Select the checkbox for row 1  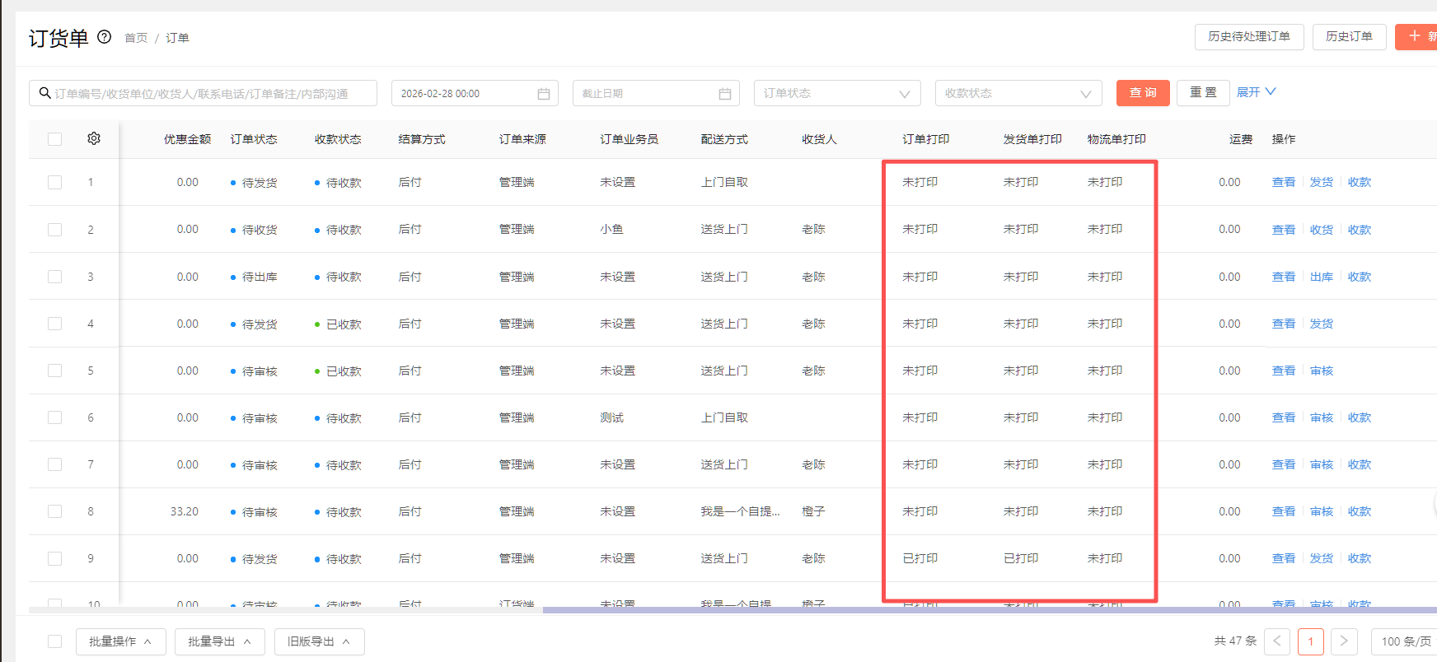pyautogui.click(x=55, y=182)
